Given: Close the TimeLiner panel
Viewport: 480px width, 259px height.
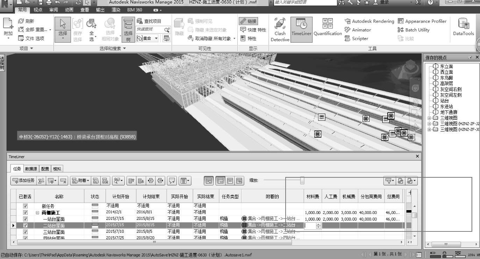Looking at the screenshot, I should (417, 156).
